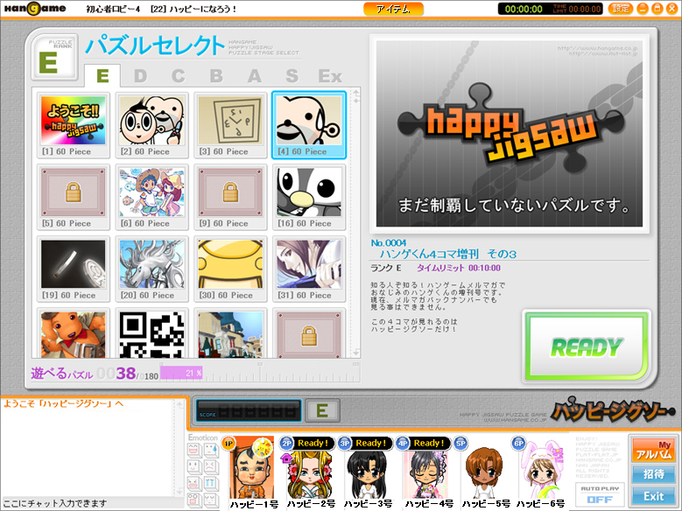Select puzzle [3] clock drawing thumbnail

pos(230,125)
